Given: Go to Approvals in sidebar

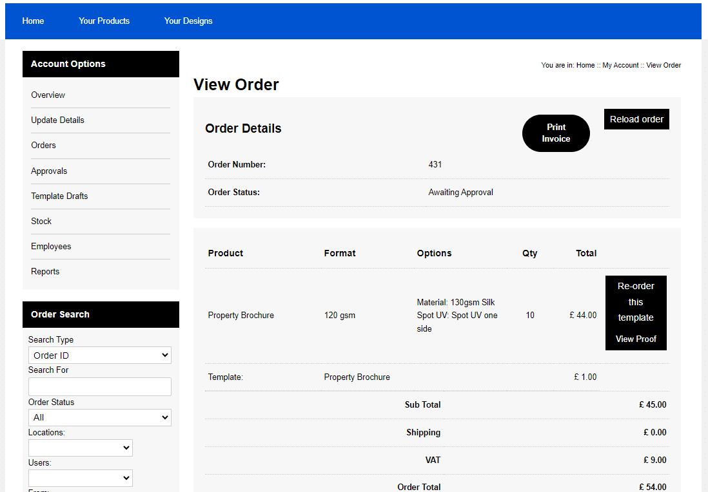Looking at the screenshot, I should 49,171.
